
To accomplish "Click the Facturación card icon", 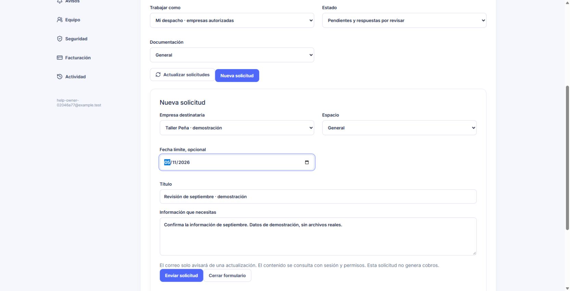I will [60, 58].
